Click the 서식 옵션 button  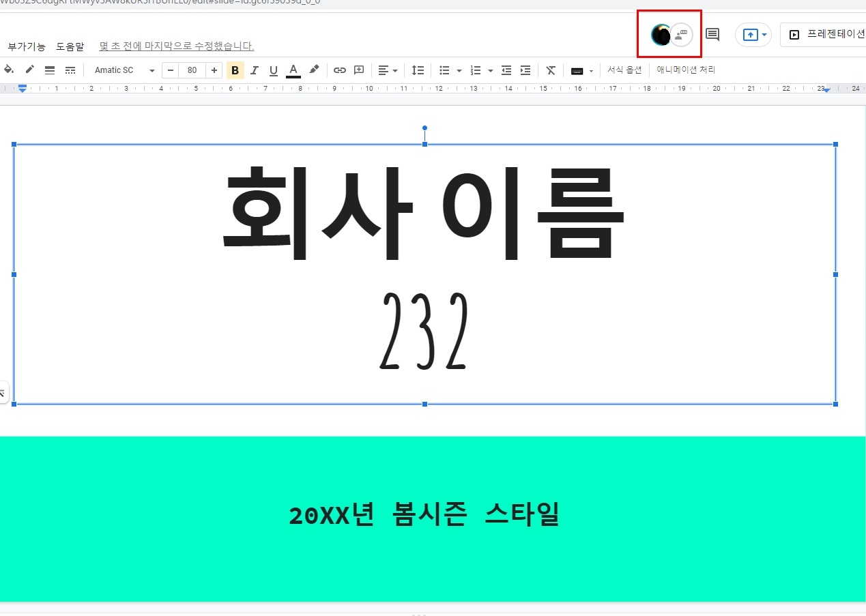coord(624,70)
